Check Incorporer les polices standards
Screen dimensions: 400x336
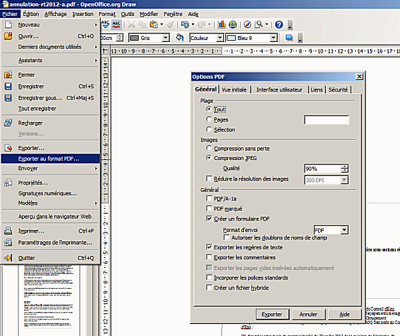coord(209,277)
